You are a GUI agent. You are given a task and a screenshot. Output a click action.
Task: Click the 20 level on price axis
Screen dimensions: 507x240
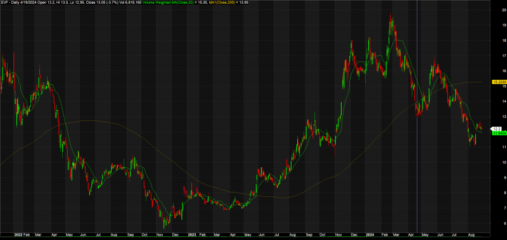pos(495,9)
